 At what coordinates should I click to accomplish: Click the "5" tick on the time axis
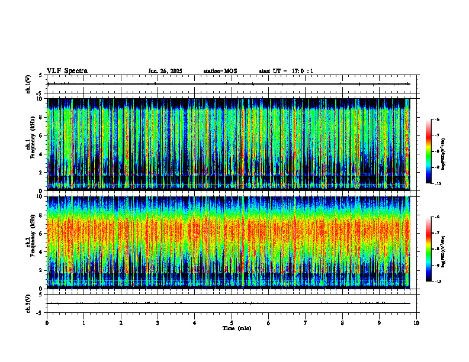click(x=232, y=323)
